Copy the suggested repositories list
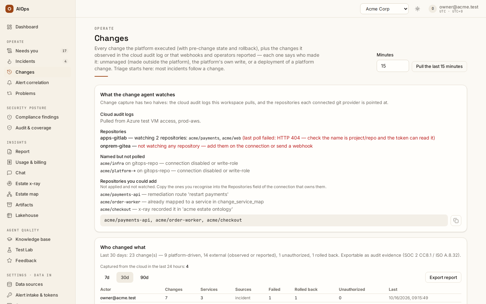This screenshot has height=304, width=486. point(456,221)
